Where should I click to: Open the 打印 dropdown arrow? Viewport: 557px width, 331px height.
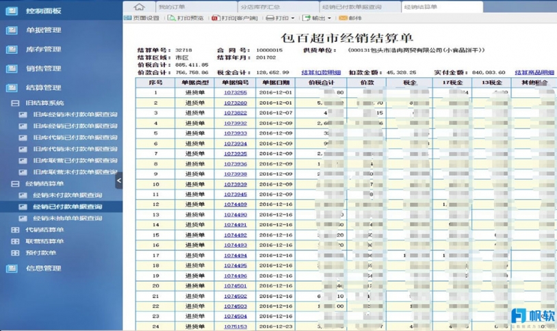point(293,18)
